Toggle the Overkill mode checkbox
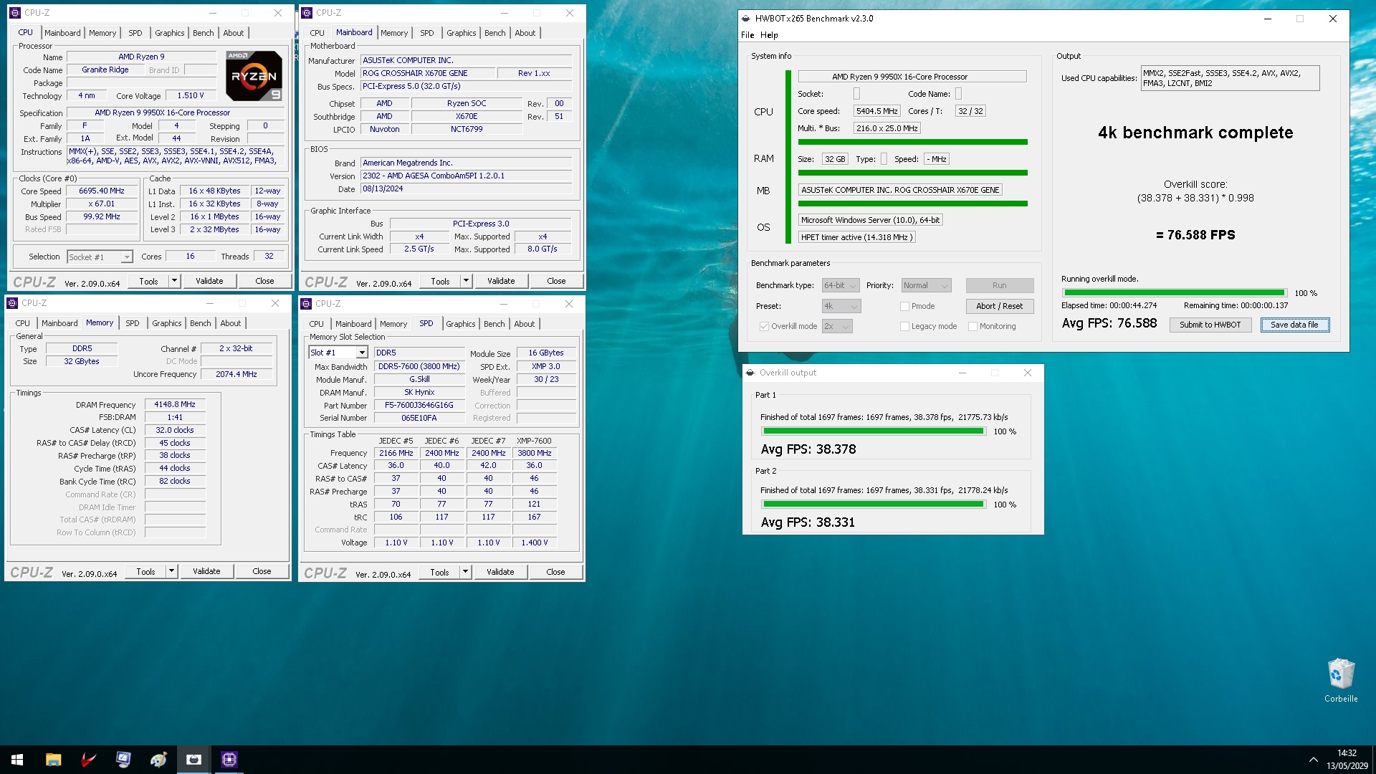The height and width of the screenshot is (774, 1376). [x=764, y=326]
